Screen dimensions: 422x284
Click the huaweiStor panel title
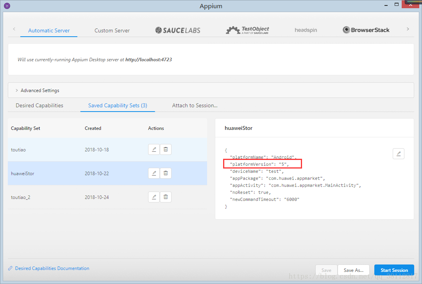[238, 128]
